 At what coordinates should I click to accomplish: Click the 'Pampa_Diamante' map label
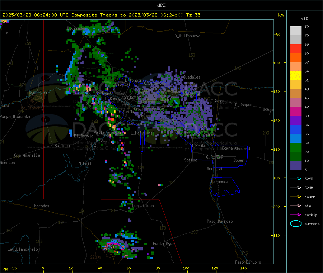tap(15, 117)
